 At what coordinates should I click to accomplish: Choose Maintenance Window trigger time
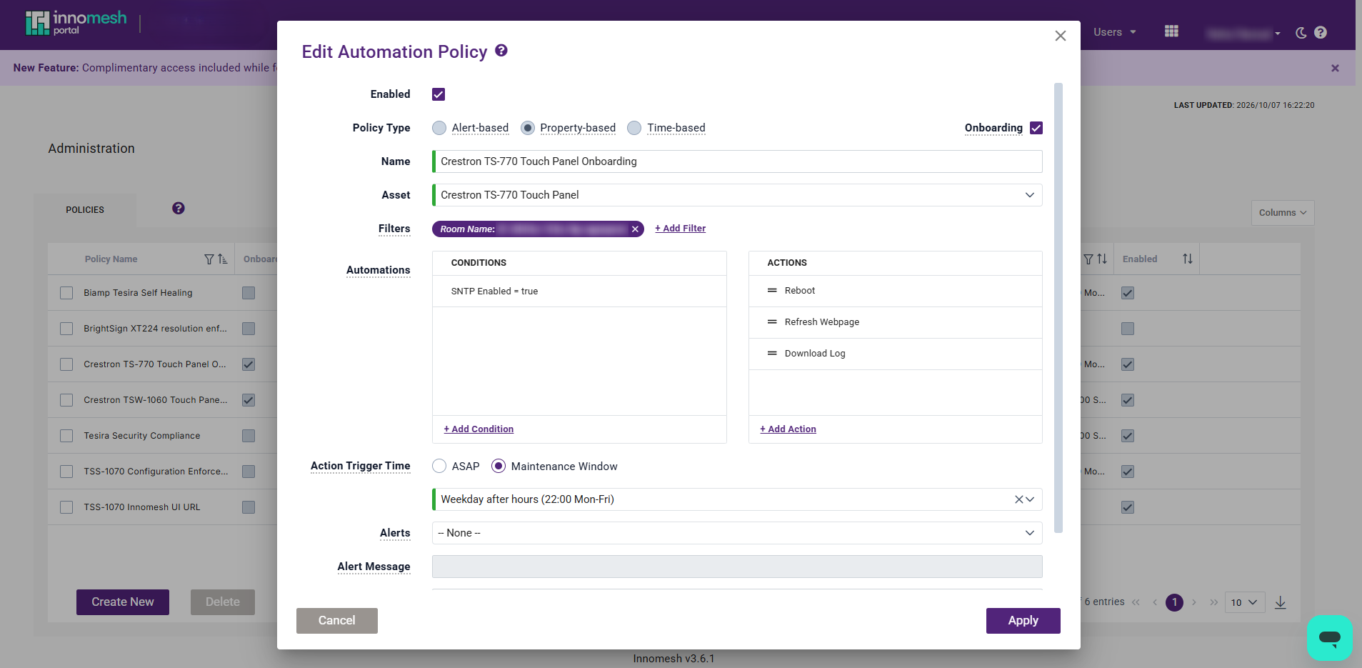[499, 466]
